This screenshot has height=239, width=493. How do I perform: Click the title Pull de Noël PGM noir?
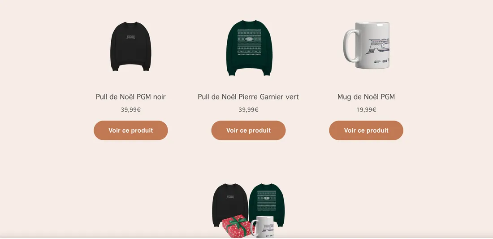click(x=131, y=97)
